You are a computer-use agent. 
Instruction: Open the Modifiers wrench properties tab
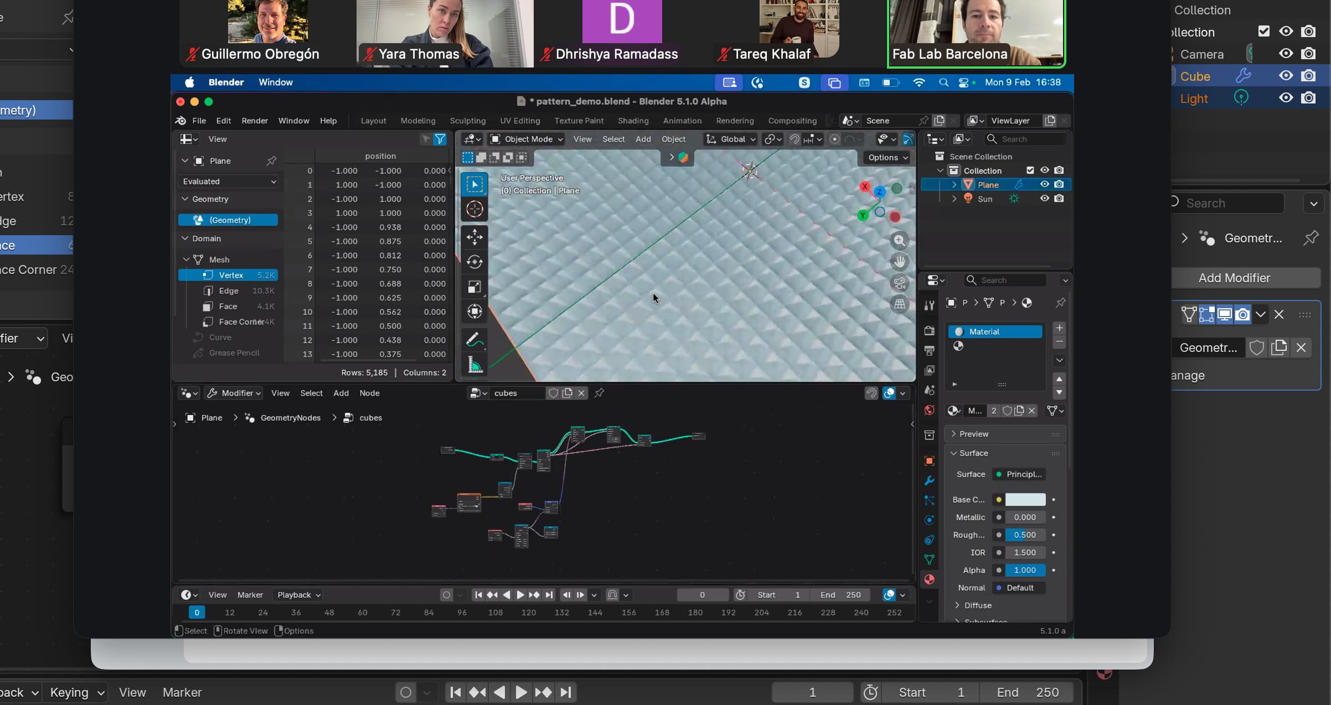point(930,480)
